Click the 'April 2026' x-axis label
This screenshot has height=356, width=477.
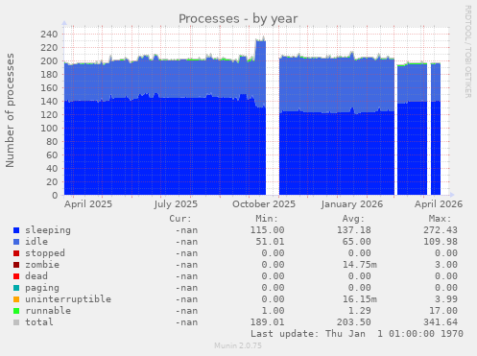point(439,204)
